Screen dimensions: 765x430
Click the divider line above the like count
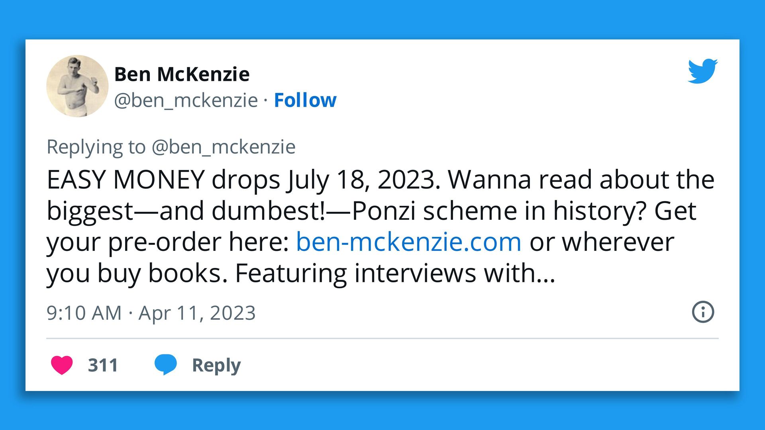tap(382, 338)
